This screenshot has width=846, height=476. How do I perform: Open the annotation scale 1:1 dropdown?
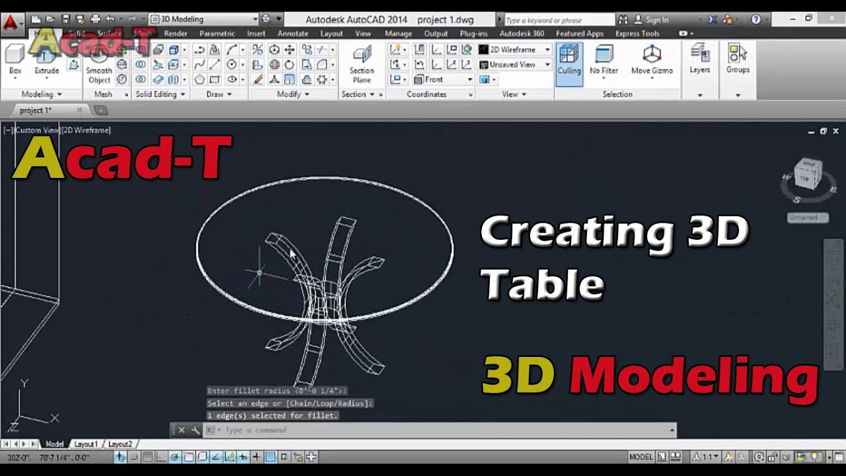coord(707,457)
